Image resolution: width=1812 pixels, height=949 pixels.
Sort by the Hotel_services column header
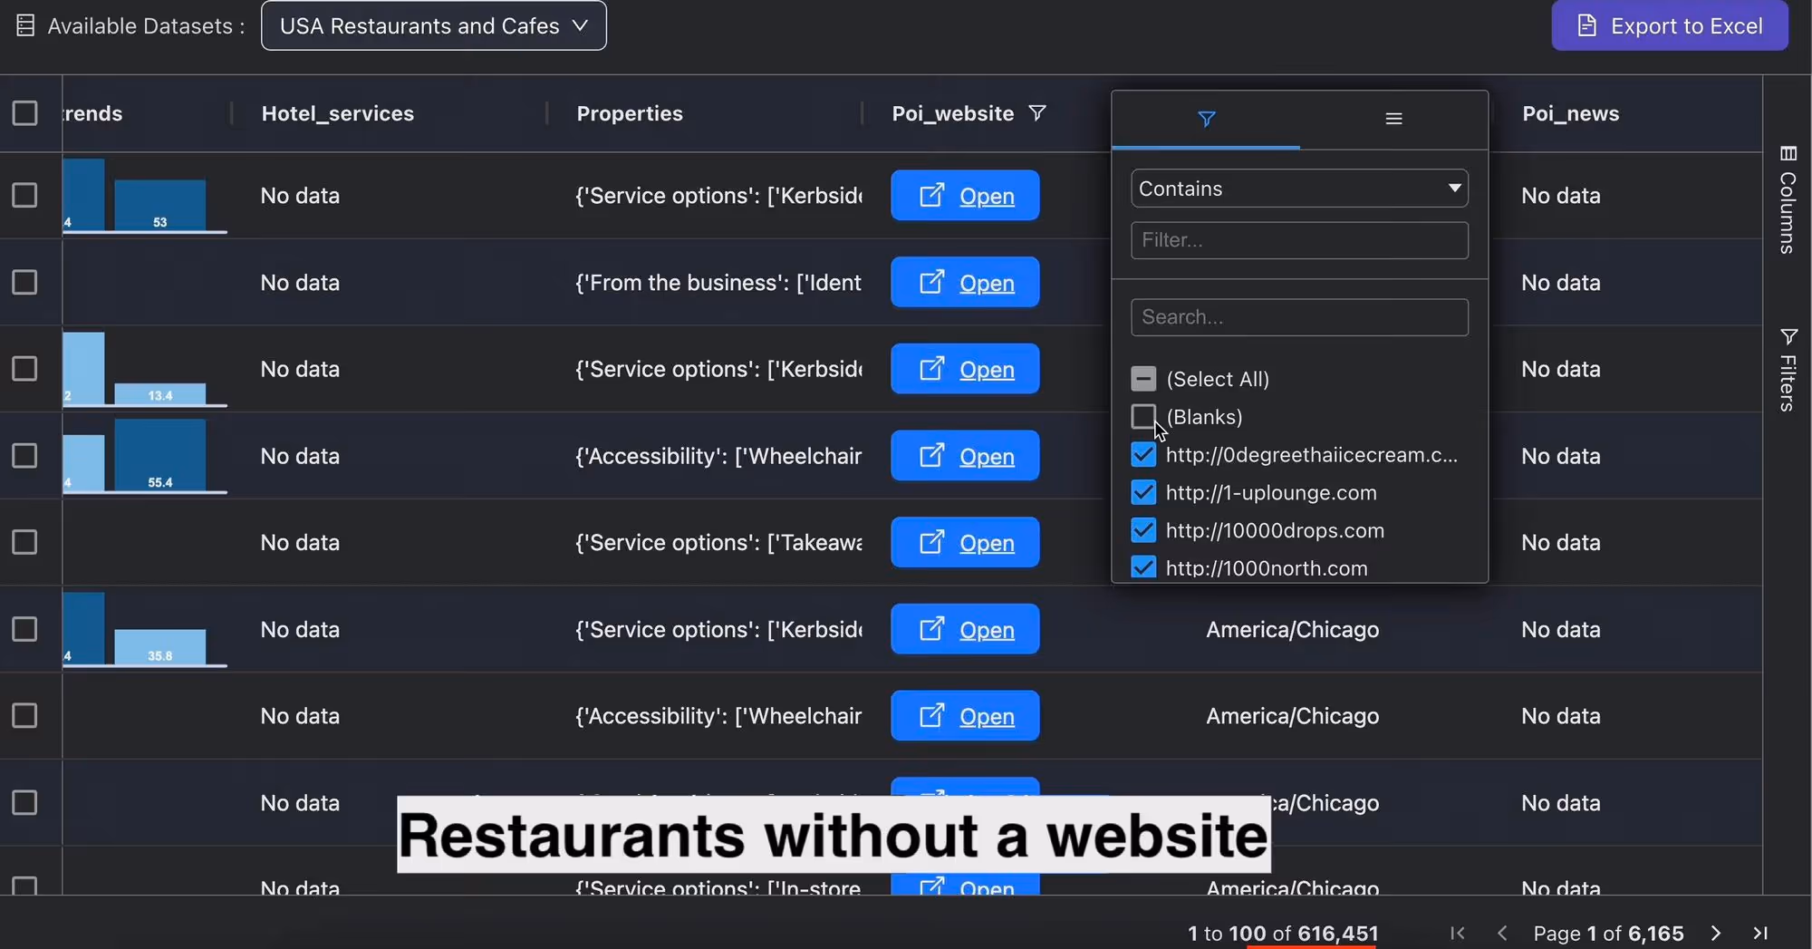[x=337, y=113]
